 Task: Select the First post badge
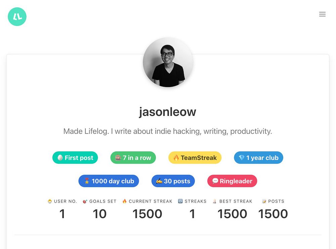[x=75, y=158]
